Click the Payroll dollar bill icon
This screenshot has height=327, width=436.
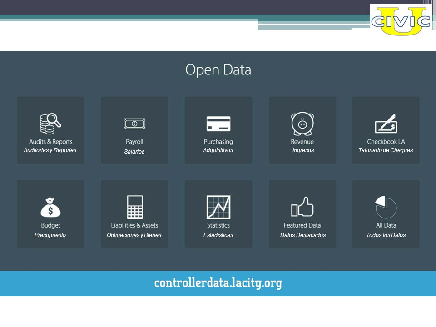pyautogui.click(x=134, y=124)
